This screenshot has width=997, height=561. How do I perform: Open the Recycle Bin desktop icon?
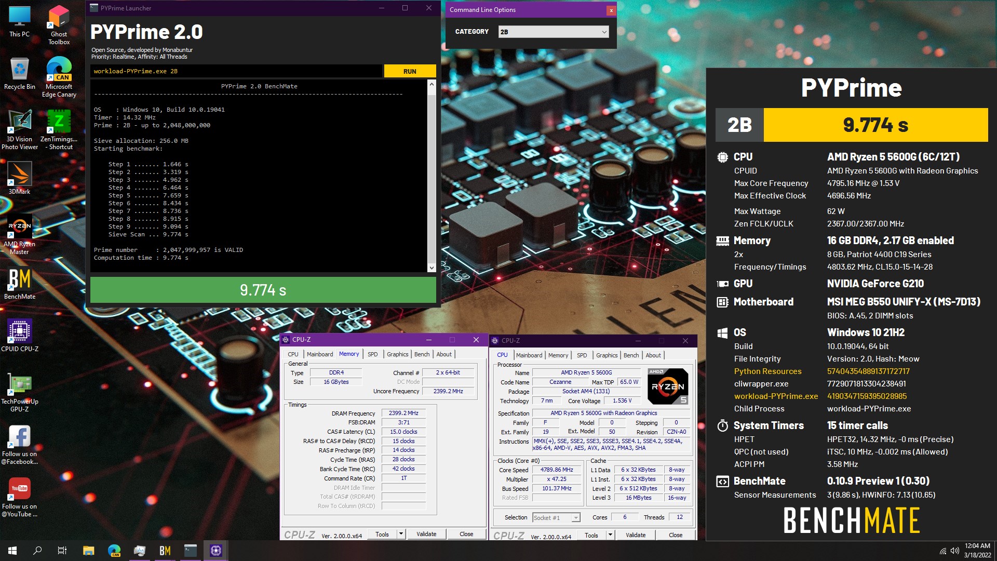coord(19,74)
